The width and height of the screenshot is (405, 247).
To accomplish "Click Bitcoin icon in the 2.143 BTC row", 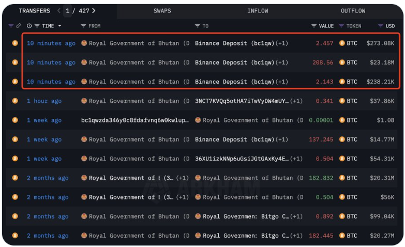I will point(15,82).
